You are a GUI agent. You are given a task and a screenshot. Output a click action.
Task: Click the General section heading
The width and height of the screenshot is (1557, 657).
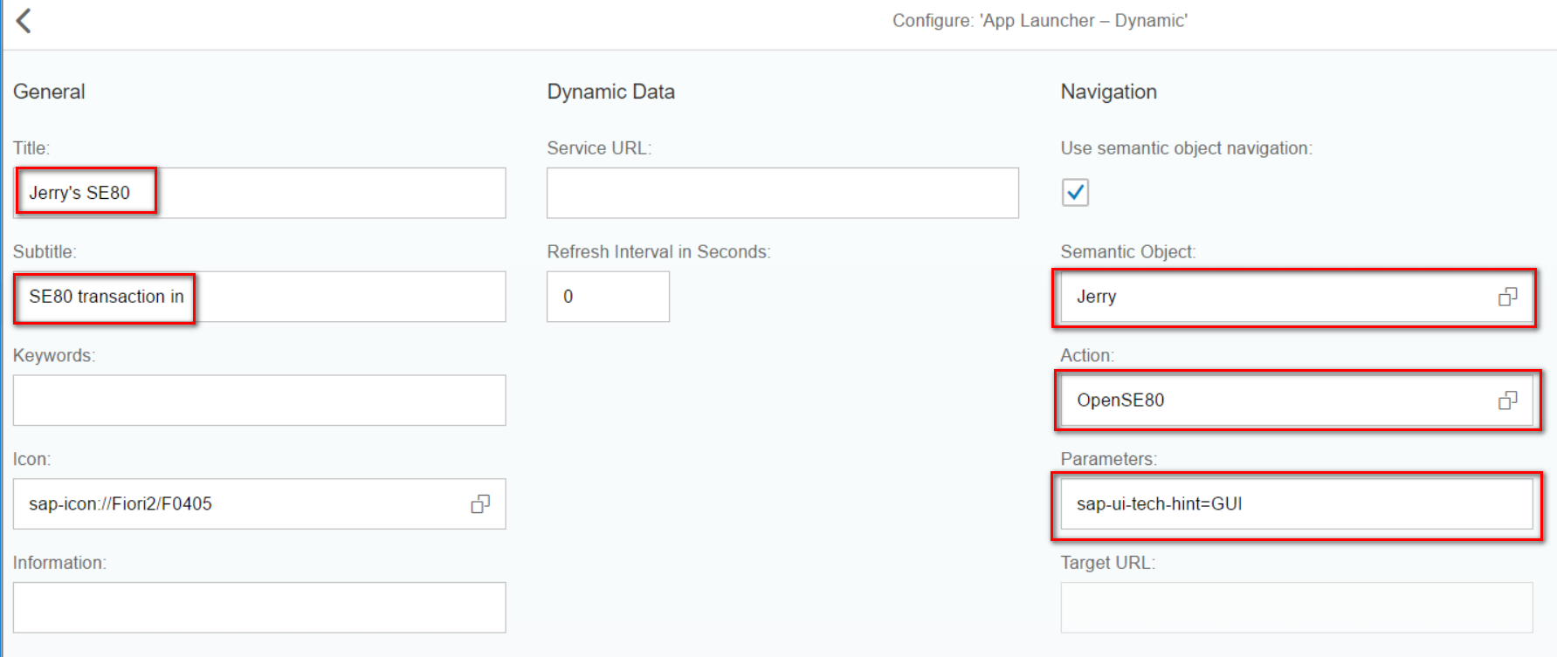(49, 92)
